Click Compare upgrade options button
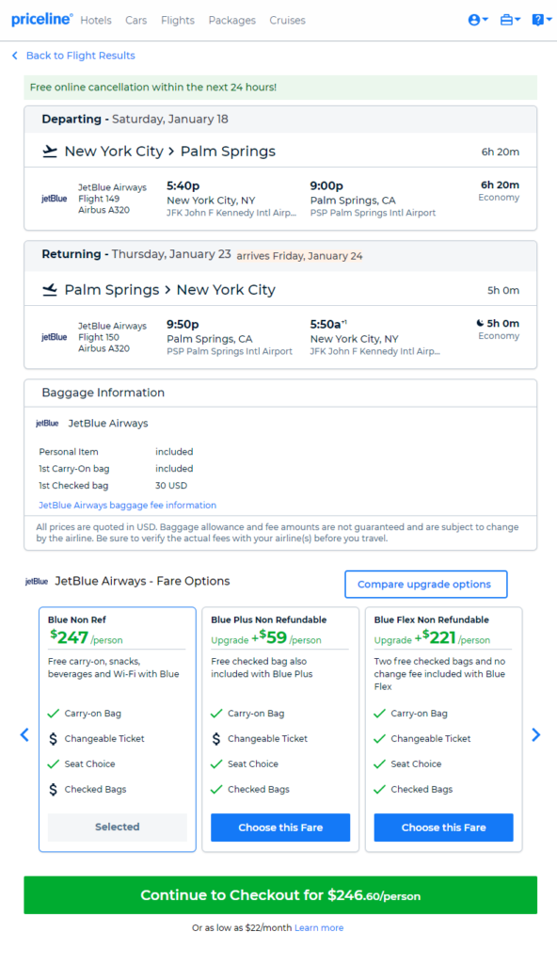 click(x=425, y=584)
